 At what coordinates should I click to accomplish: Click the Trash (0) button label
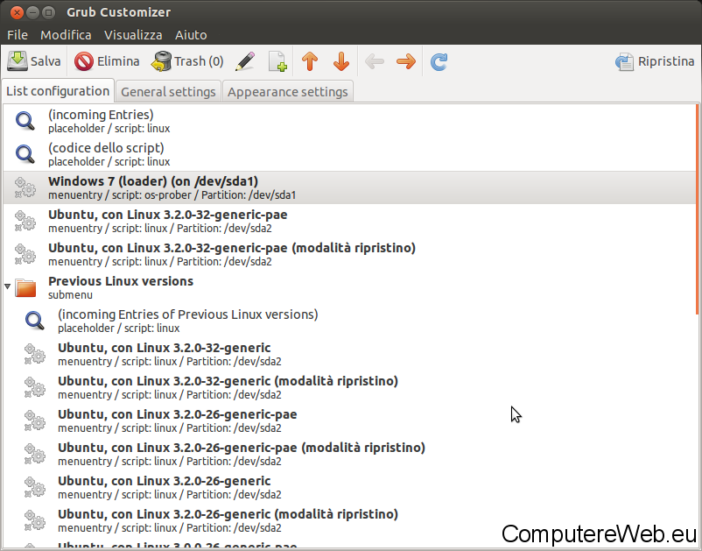[199, 61]
